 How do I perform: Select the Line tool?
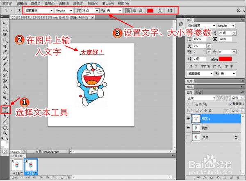tap(5, 121)
